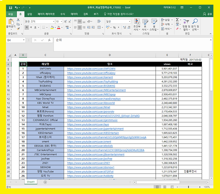
Task: Click the Percent style icon
Action: [115, 27]
